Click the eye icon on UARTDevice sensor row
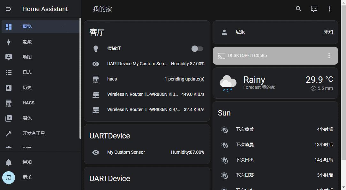Image resolution: width=346 pixels, height=190 pixels. click(95, 64)
